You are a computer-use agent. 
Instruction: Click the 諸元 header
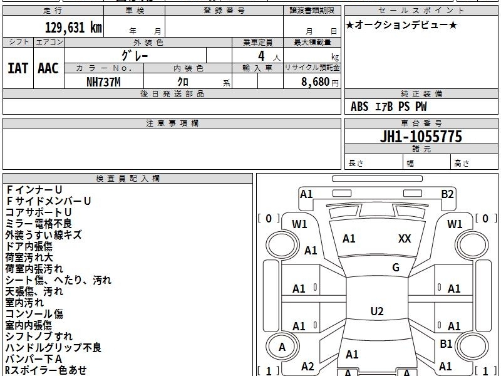421,149
